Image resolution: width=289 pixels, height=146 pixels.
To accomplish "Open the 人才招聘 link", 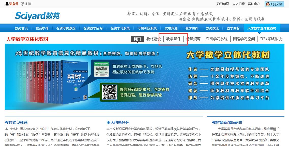I will coord(238,4).
